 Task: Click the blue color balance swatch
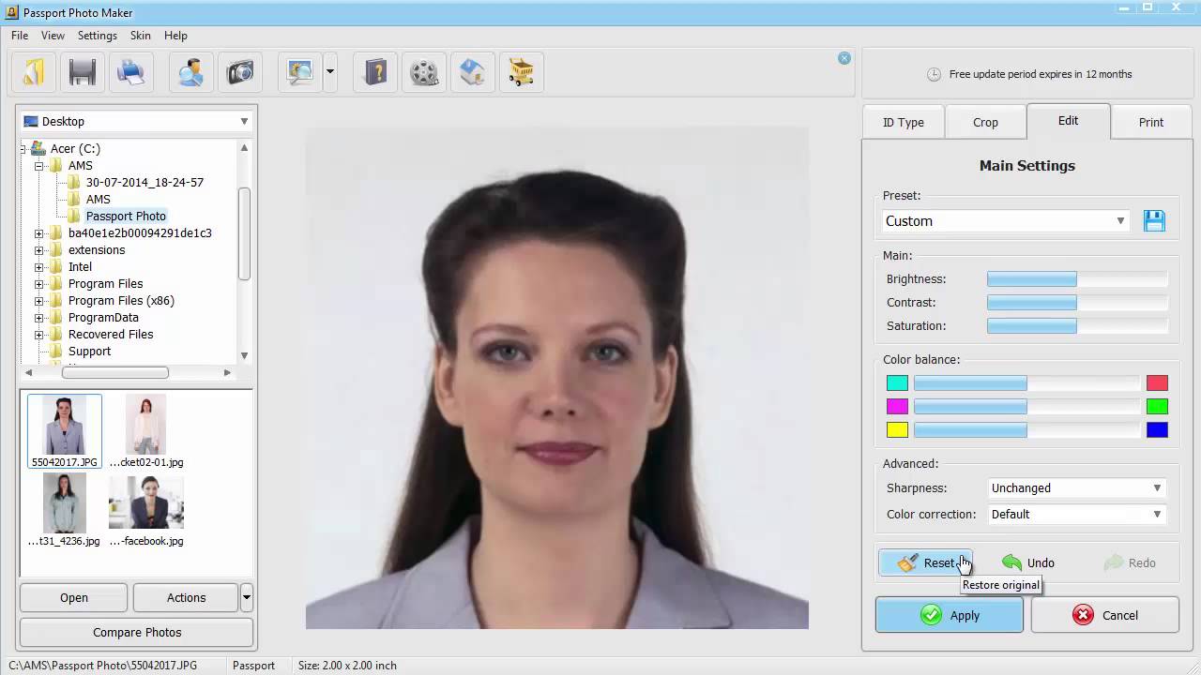pyautogui.click(x=1157, y=430)
